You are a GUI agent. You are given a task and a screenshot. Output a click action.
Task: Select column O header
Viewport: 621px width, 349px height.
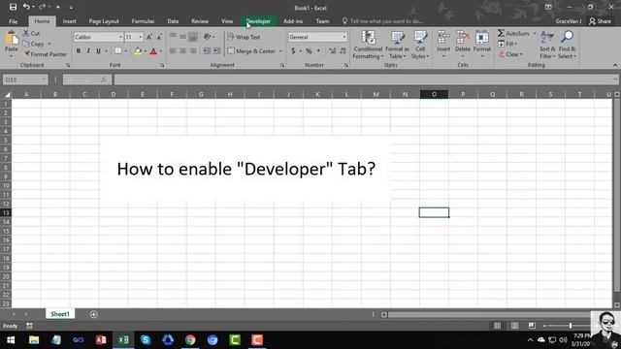tap(434, 94)
